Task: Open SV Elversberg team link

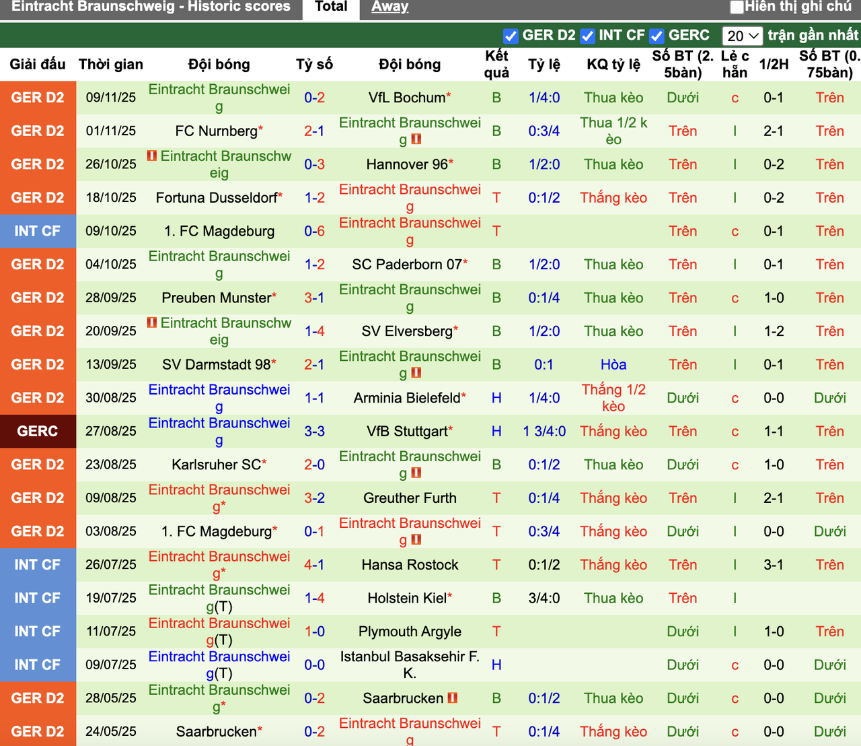Action: [407, 331]
